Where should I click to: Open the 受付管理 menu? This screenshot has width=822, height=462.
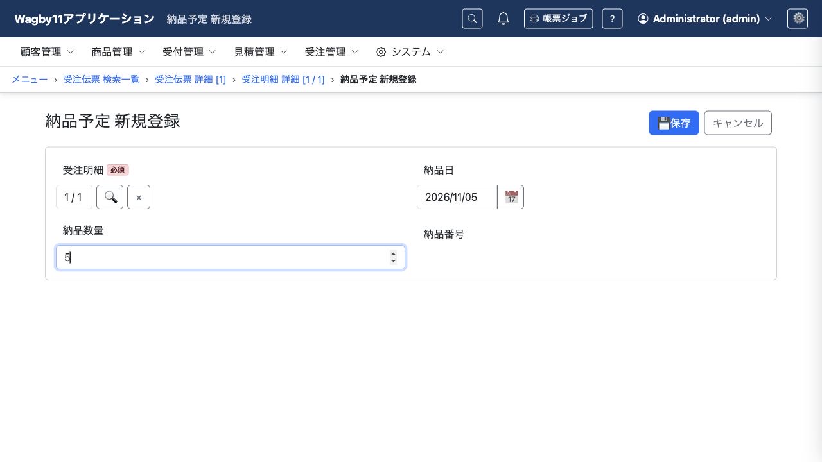click(189, 52)
